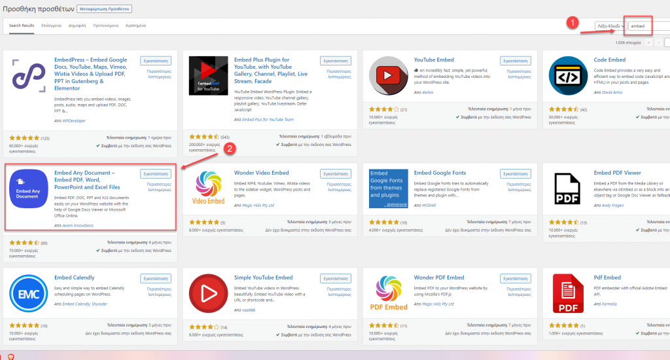This screenshot has width=670, height=360.
Task: Click the Μεταφόρτωση Πρόσθετου upload button
Action: tap(104, 9)
